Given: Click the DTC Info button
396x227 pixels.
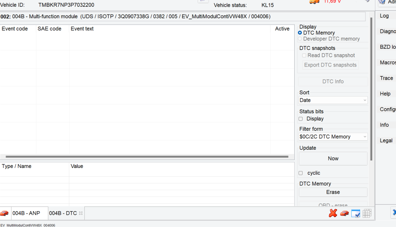Looking at the screenshot, I should 333,81.
